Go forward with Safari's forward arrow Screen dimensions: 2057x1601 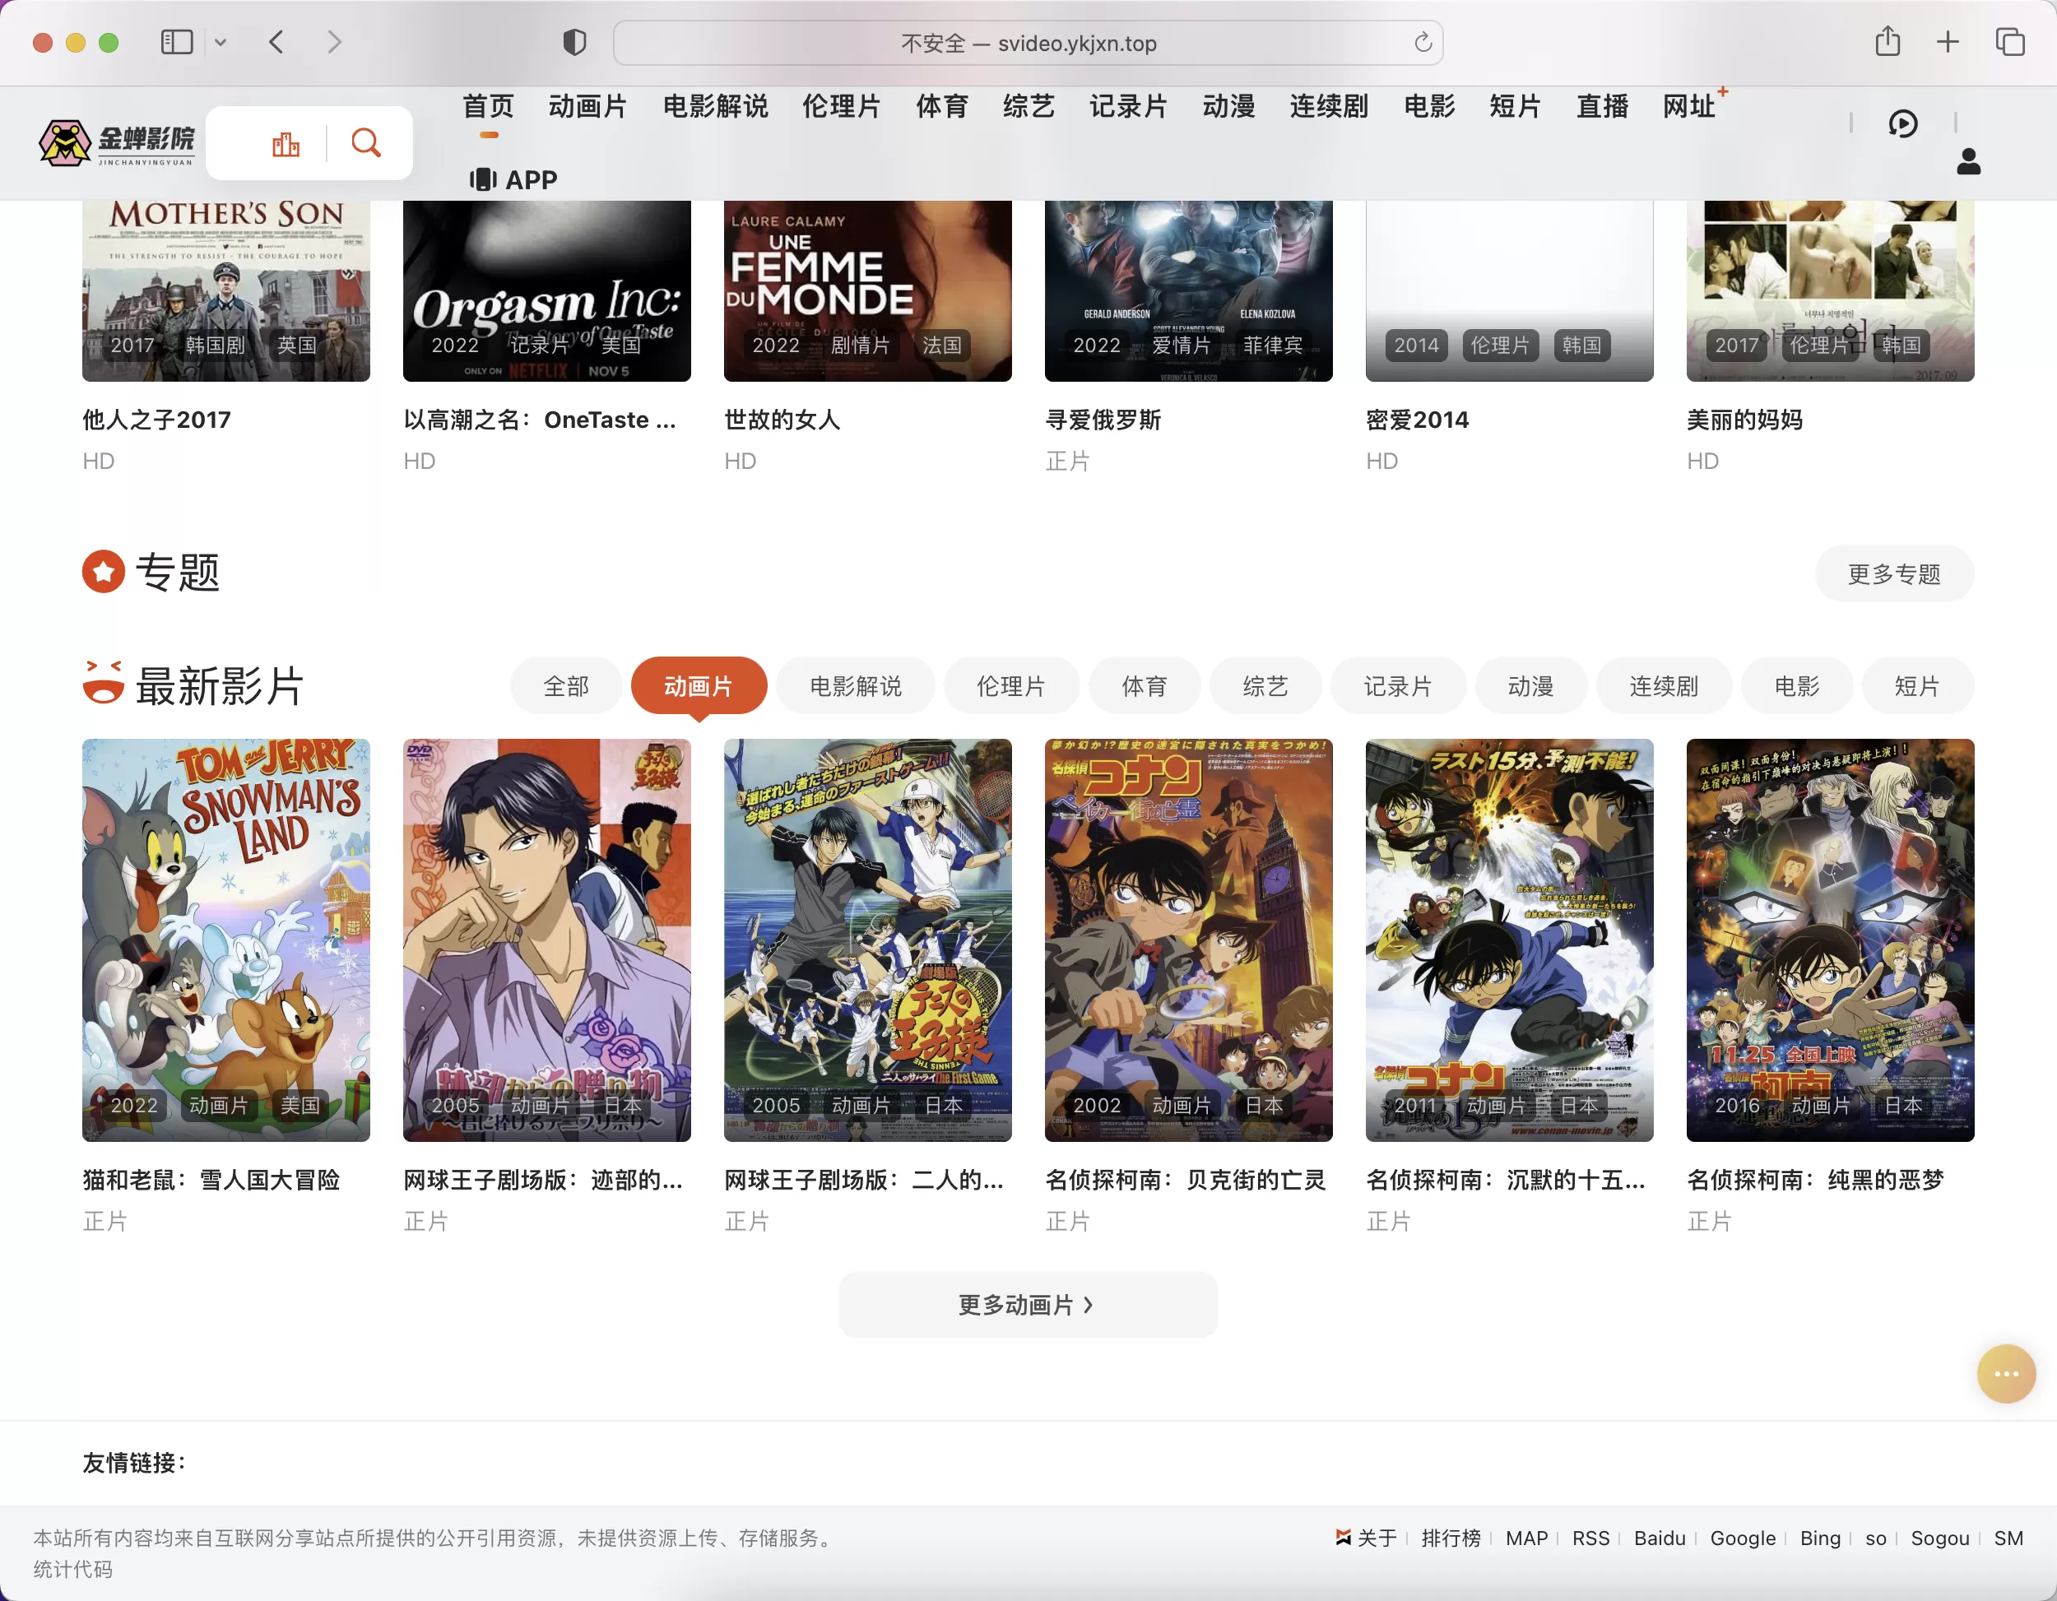tap(334, 43)
